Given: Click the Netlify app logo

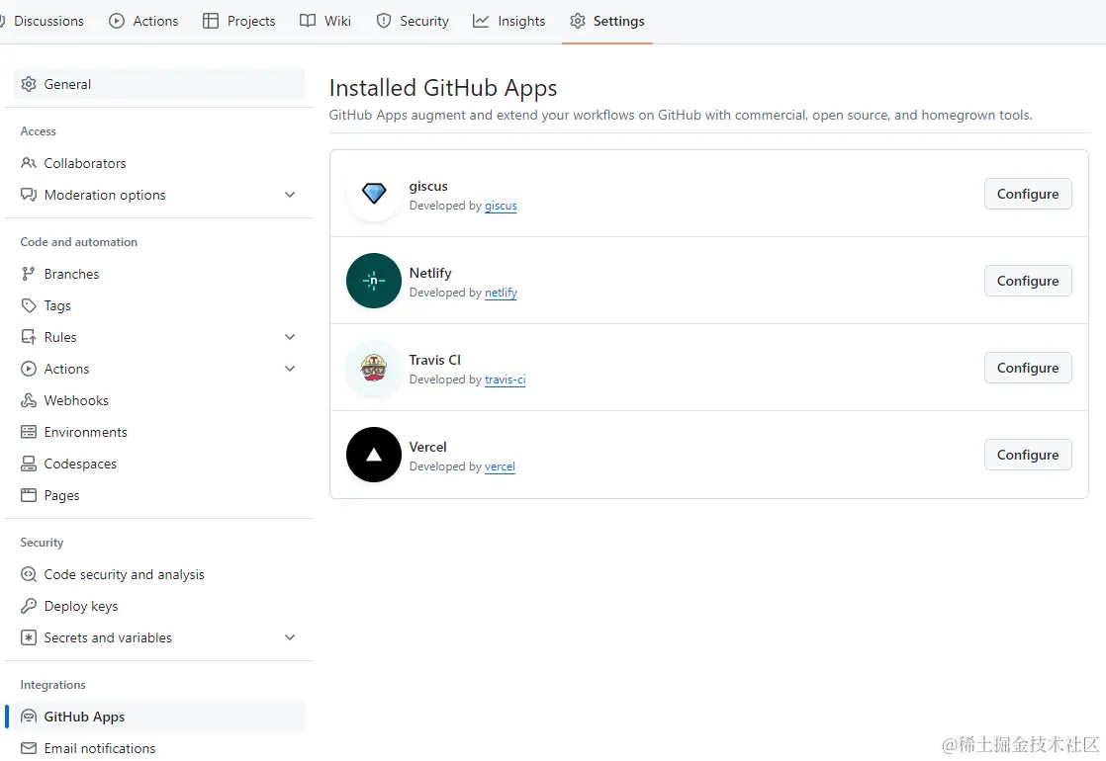Looking at the screenshot, I should pyautogui.click(x=374, y=281).
